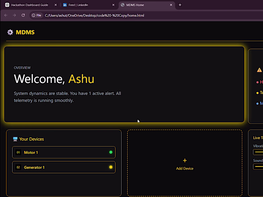Click the Hackathon Dashboard Guide tab favicon
This screenshot has height=197, width=263.
(x=7, y=5)
